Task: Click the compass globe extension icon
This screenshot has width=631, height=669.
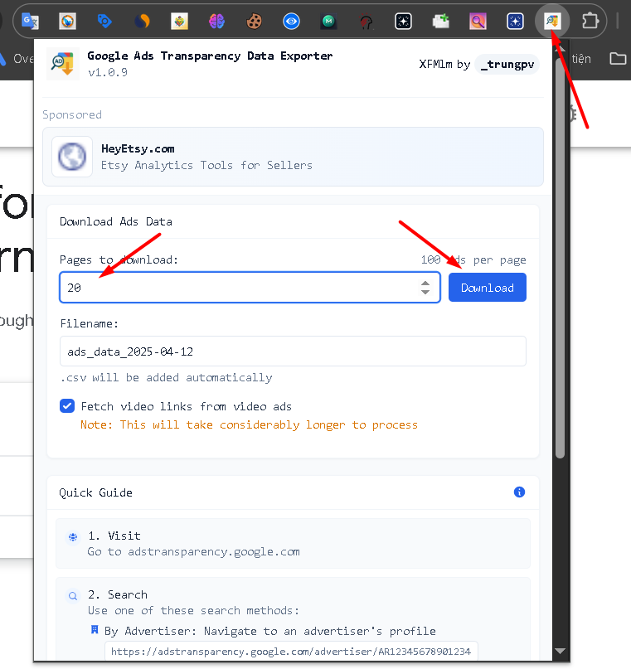Action: [x=67, y=21]
